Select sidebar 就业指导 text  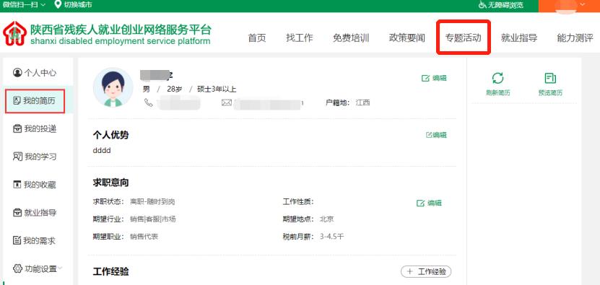[40, 213]
